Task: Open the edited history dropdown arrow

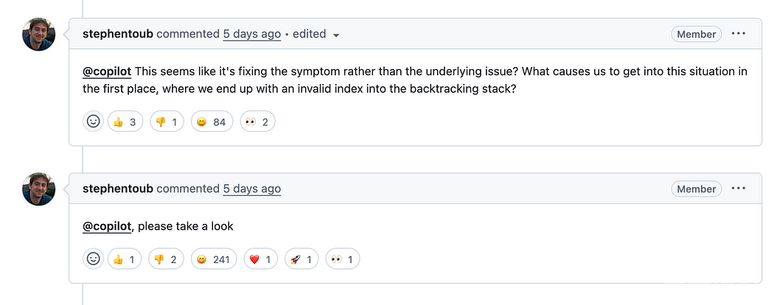Action: pos(336,35)
